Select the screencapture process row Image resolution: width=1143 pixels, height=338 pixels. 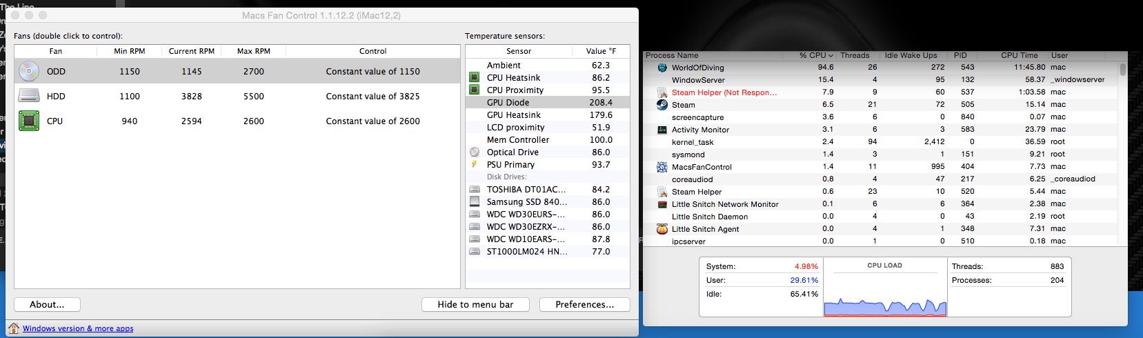pyautogui.click(x=882, y=117)
